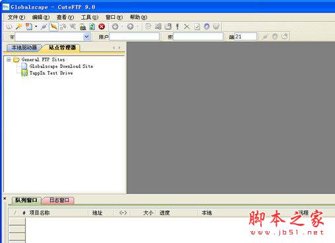
Task: Click the Upload arrow toolbar icon
Action: click(x=130, y=27)
